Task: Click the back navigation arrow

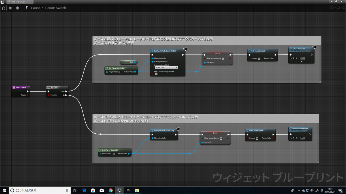Action: click(x=10, y=8)
